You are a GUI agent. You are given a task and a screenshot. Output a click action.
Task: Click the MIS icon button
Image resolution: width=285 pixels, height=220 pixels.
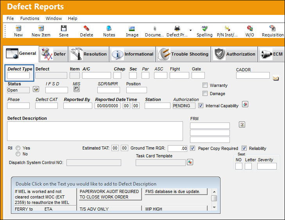click(77, 89)
